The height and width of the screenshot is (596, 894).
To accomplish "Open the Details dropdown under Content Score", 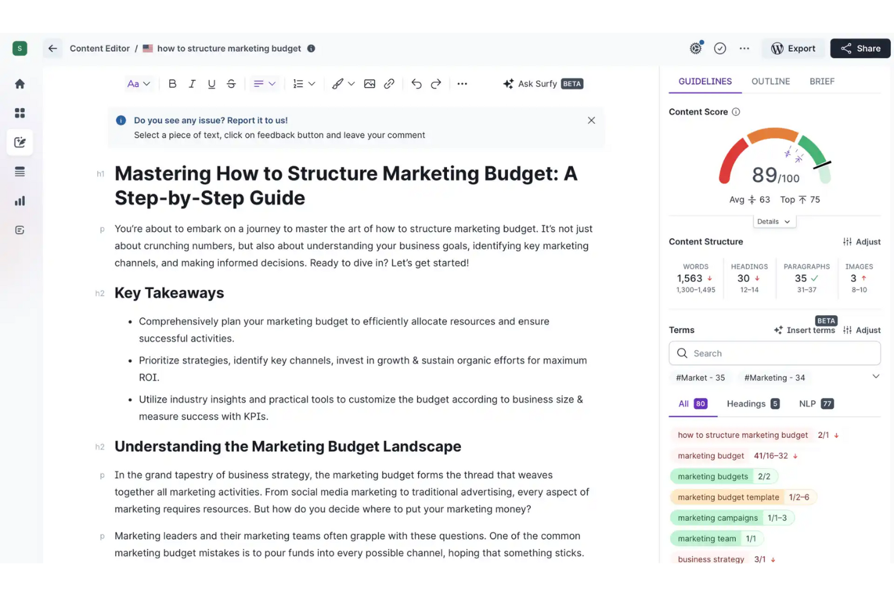I will coord(774,221).
